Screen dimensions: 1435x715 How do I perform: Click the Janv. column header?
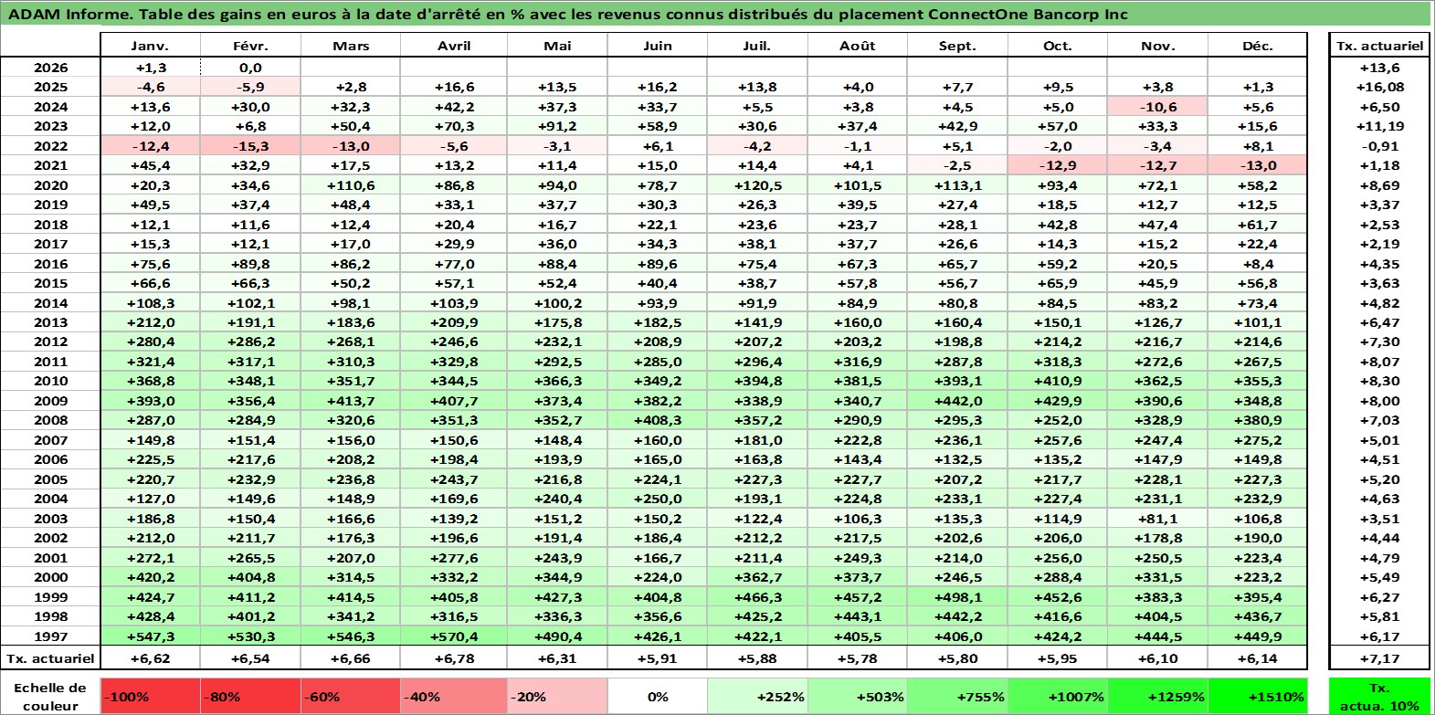pyautogui.click(x=150, y=46)
